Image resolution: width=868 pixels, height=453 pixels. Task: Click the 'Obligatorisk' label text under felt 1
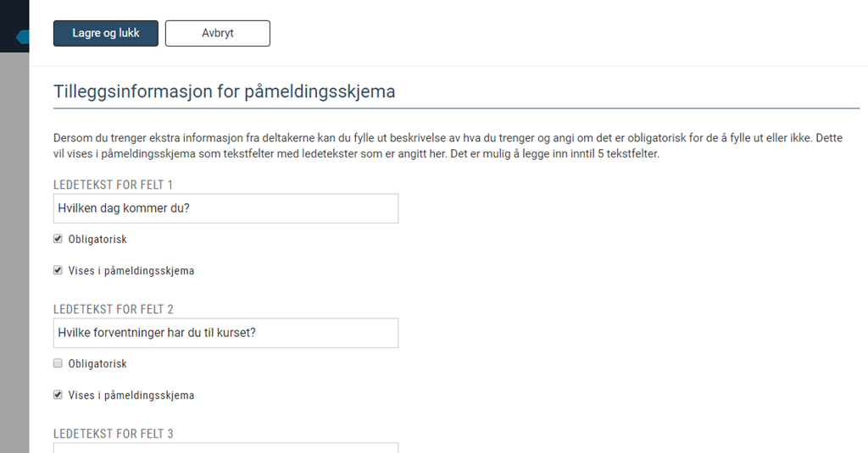coord(97,240)
